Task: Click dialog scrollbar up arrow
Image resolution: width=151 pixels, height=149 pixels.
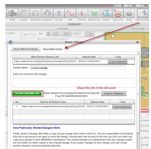Action: tap(138, 53)
